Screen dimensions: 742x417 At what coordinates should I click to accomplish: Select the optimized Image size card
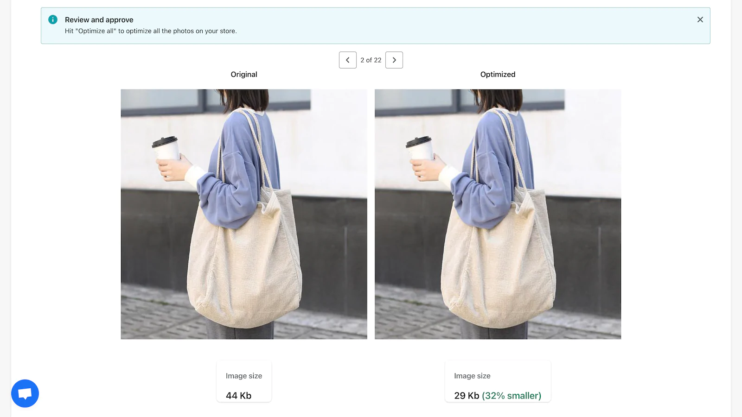pos(498,381)
